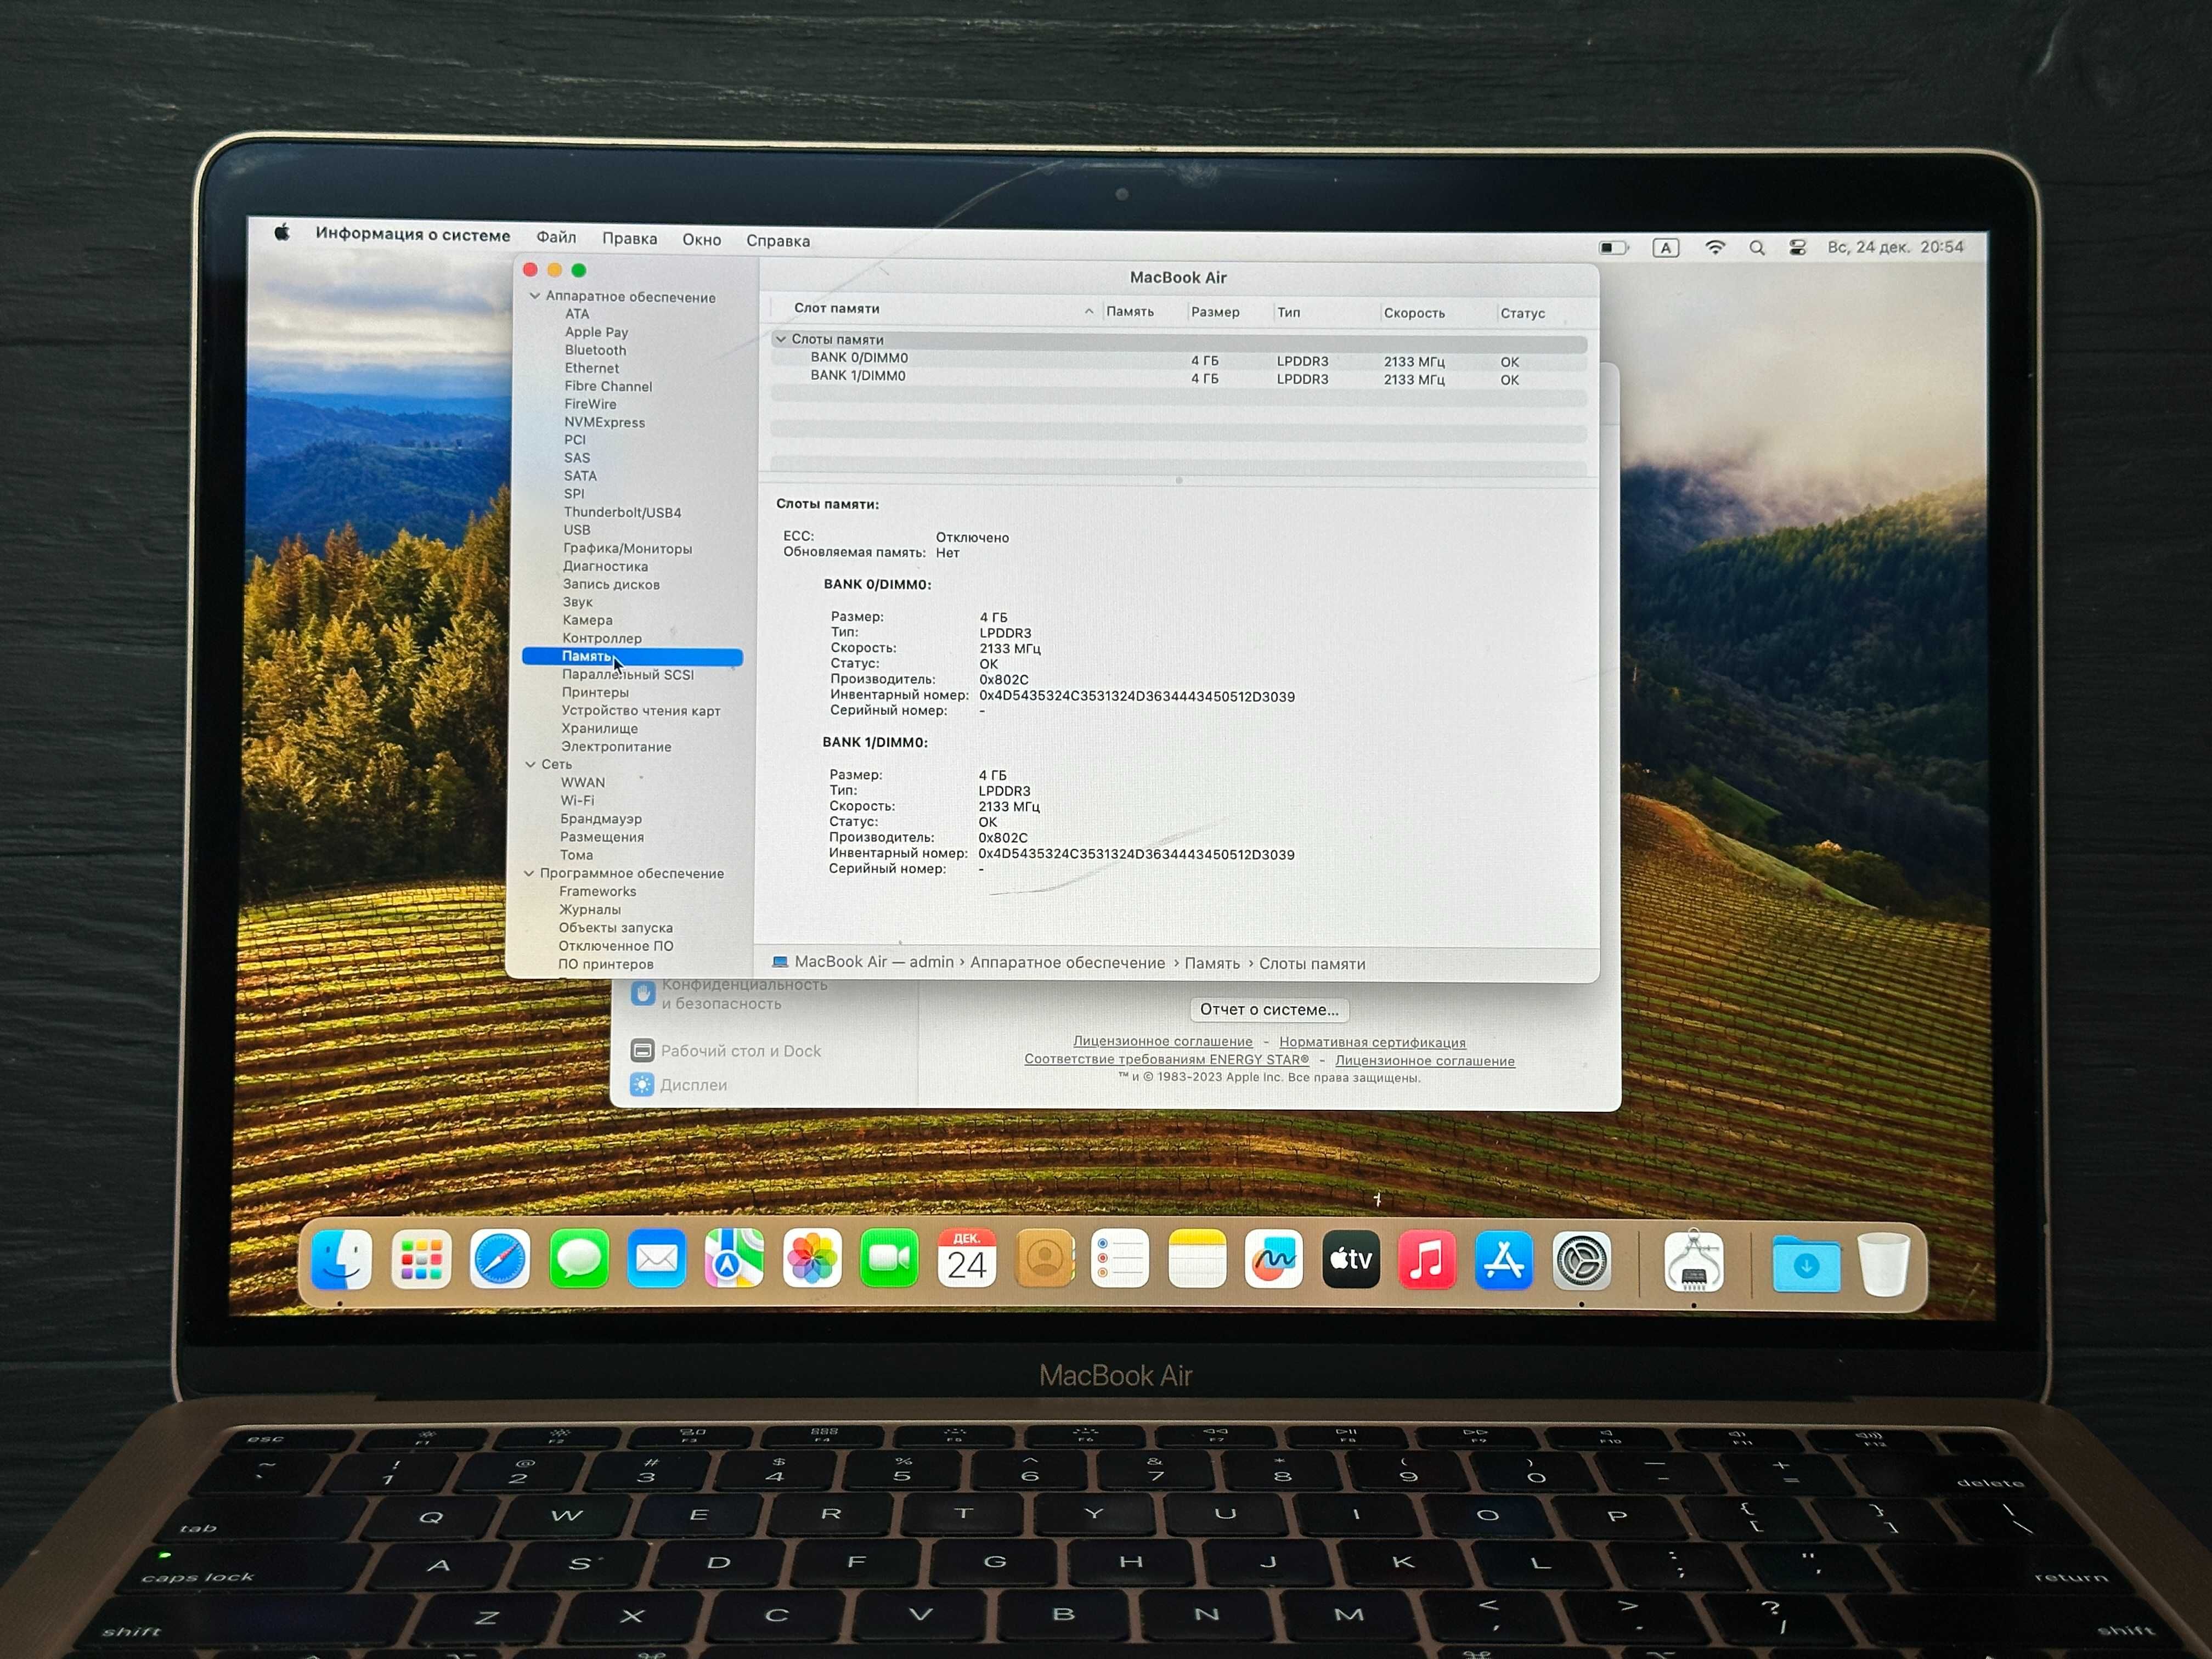Open App Store in the Dock

1504,1260
